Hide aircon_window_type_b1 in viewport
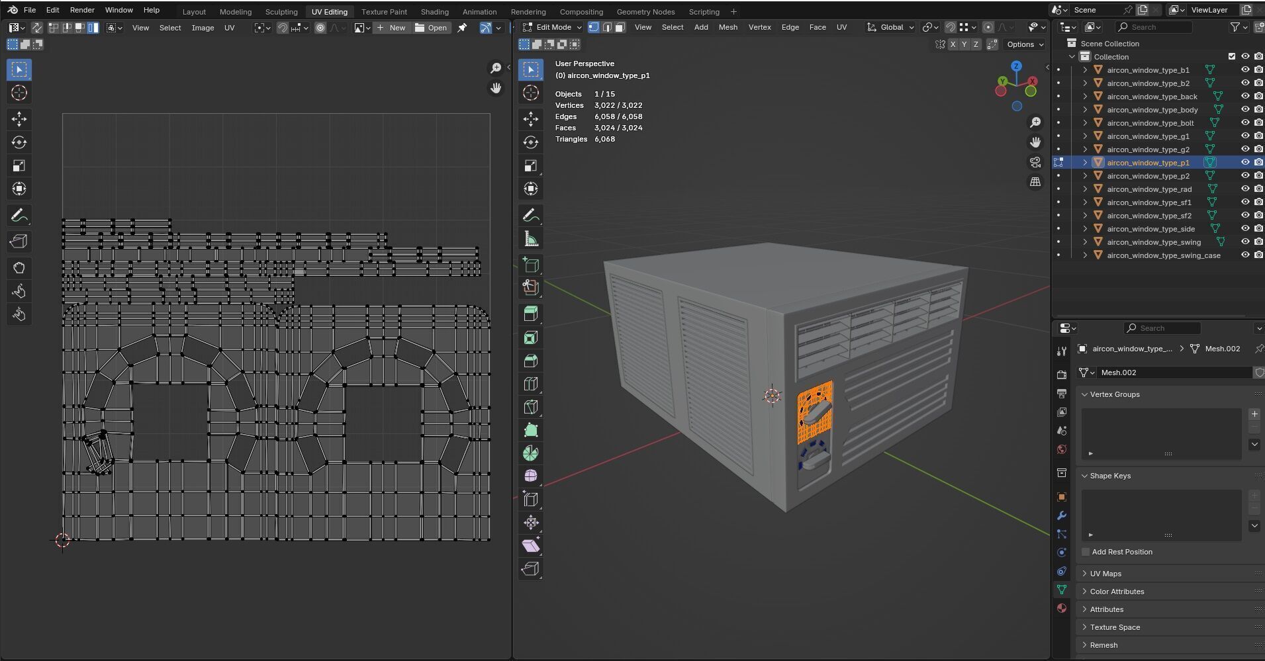 tap(1245, 69)
